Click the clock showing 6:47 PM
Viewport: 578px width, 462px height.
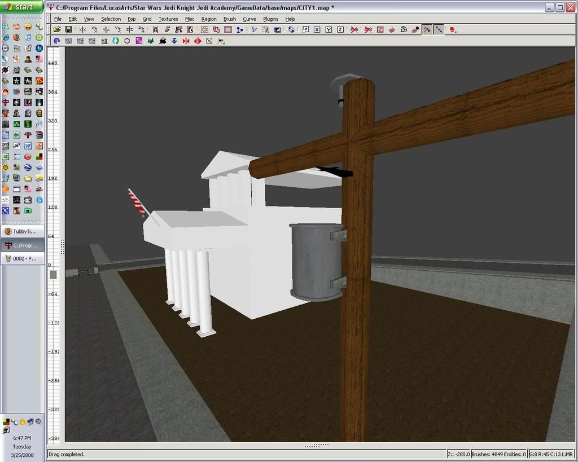[x=22, y=438]
